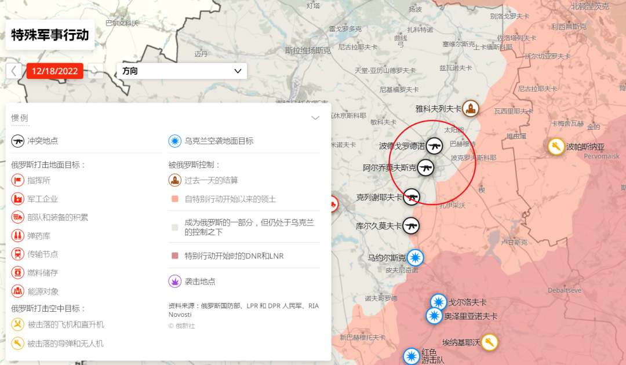Click the 红色游击队 airstrike marker

[411, 356]
